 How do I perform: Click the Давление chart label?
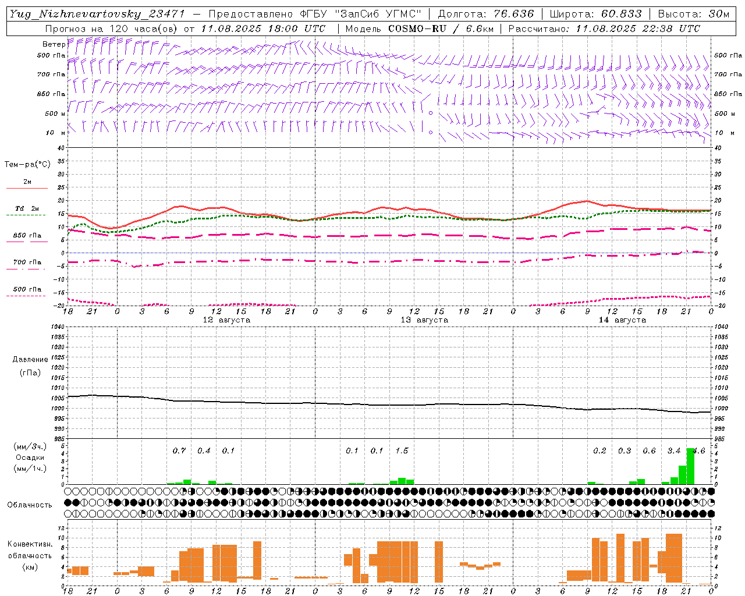point(30,360)
